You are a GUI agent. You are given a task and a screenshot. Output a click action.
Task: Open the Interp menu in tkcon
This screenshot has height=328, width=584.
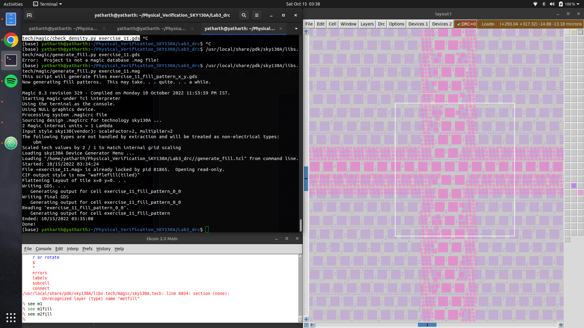[73, 249]
